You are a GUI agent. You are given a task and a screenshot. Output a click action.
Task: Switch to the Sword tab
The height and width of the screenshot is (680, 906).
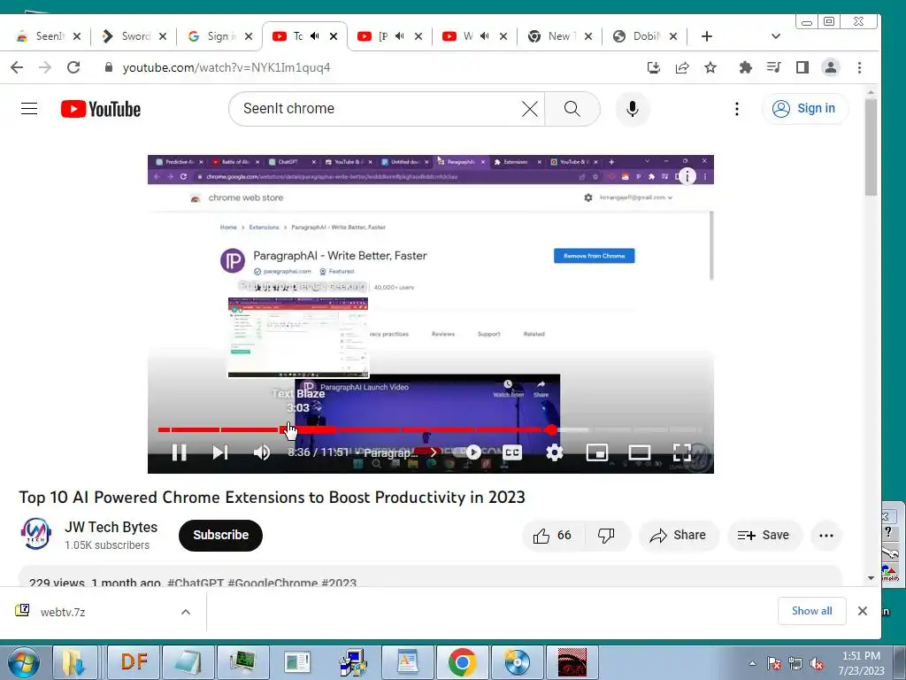tap(134, 36)
